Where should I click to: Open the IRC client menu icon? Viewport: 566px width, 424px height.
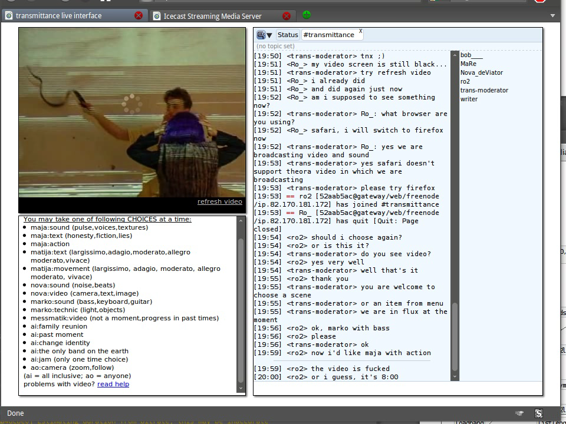264,35
